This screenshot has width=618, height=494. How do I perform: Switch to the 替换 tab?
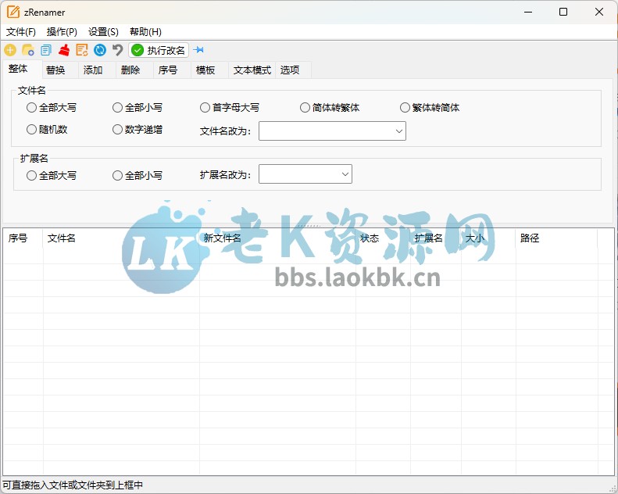pos(60,70)
